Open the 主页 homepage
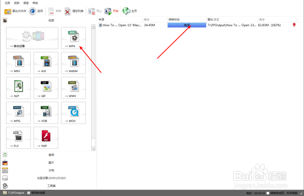The image size is (304, 196). coord(130,11)
